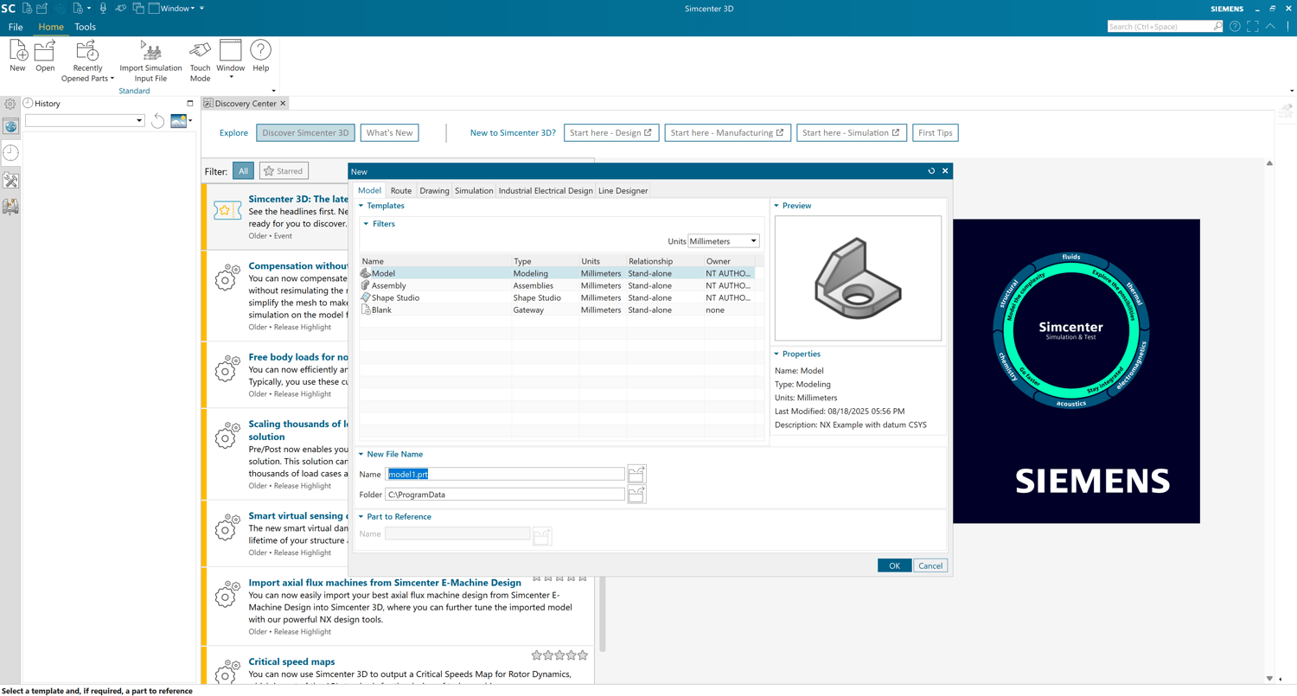Open the Critical speed maps article
This screenshot has height=696, width=1297.
pos(291,661)
